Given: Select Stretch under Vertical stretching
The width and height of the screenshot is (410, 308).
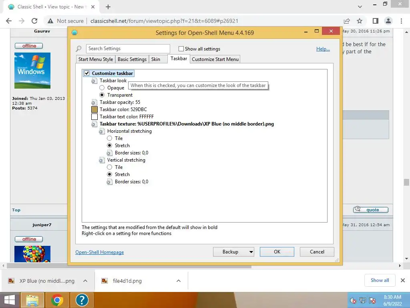Looking at the screenshot, I should coord(110,174).
